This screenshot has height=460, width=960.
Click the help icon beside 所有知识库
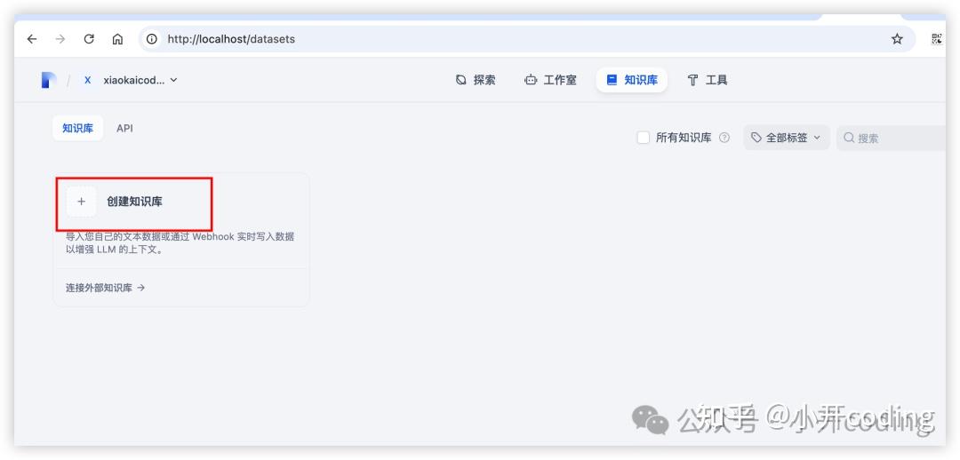click(724, 138)
